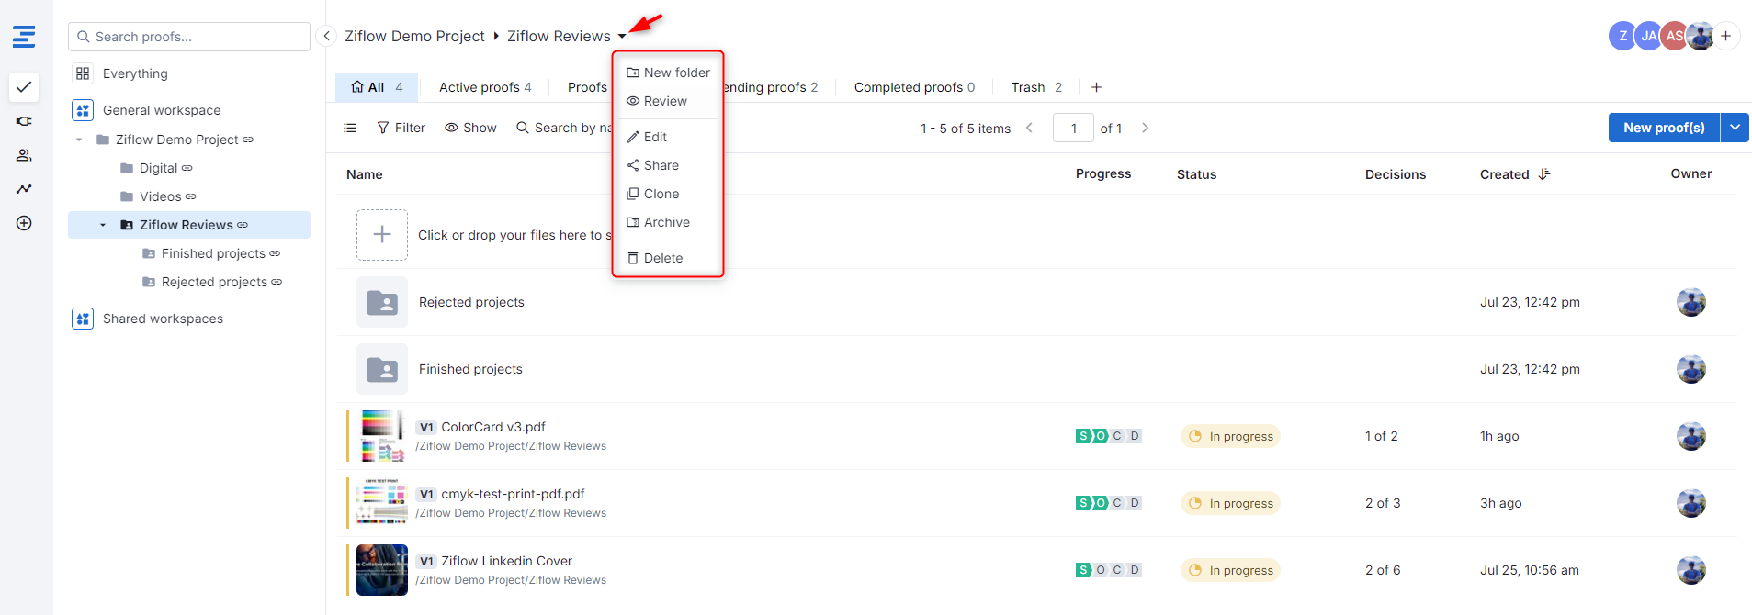Open the Filter funnel option
The image size is (1752, 615).
coord(401,128)
